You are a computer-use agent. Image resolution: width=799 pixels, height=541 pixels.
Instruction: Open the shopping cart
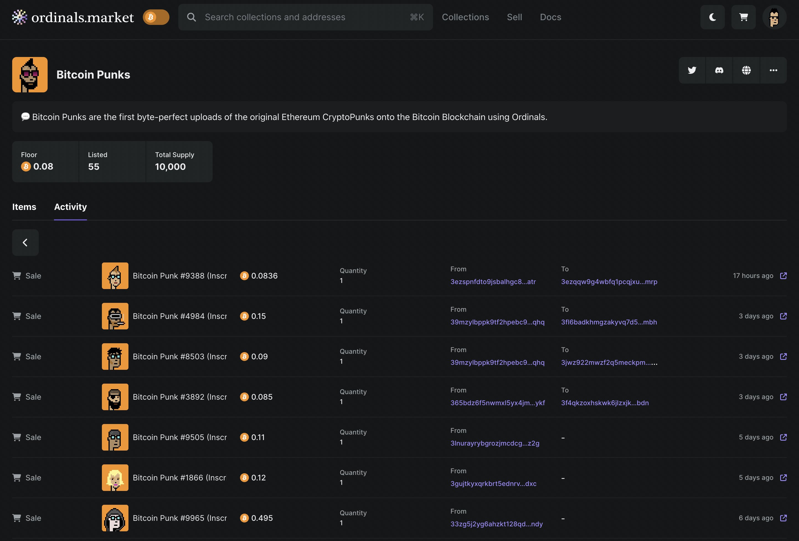743,17
